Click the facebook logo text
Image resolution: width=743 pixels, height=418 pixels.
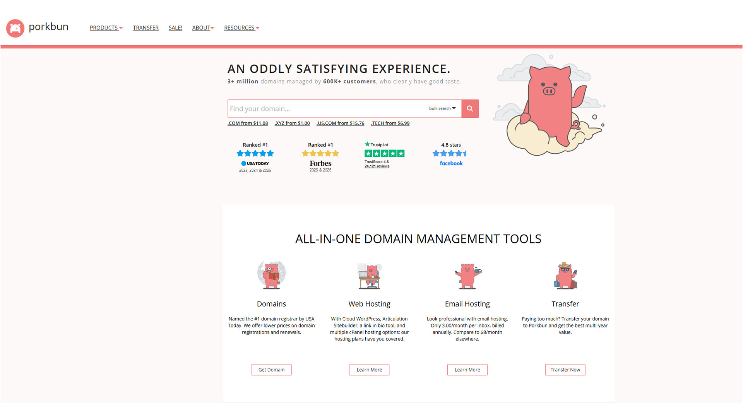(451, 163)
